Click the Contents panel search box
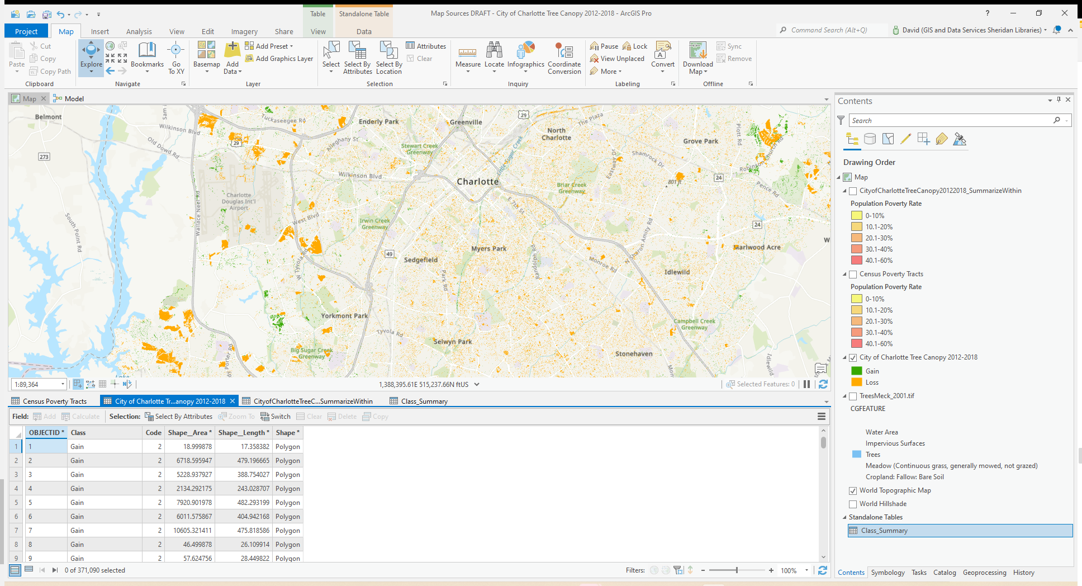 tap(950, 120)
